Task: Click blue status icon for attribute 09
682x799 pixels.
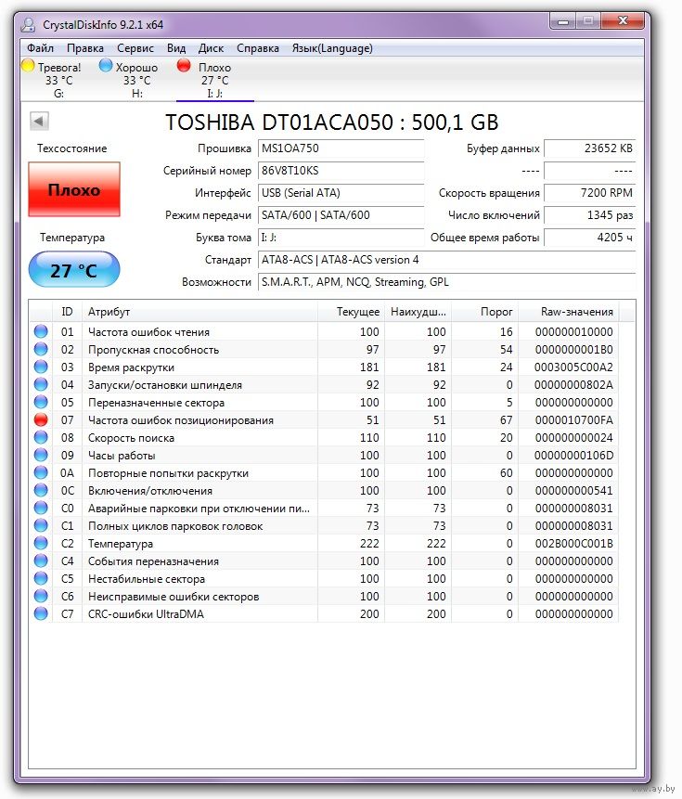Action: (41, 455)
